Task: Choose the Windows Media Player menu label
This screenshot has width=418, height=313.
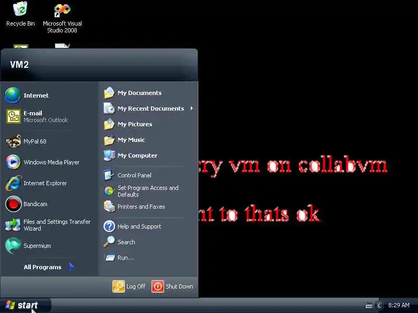Action: point(51,162)
